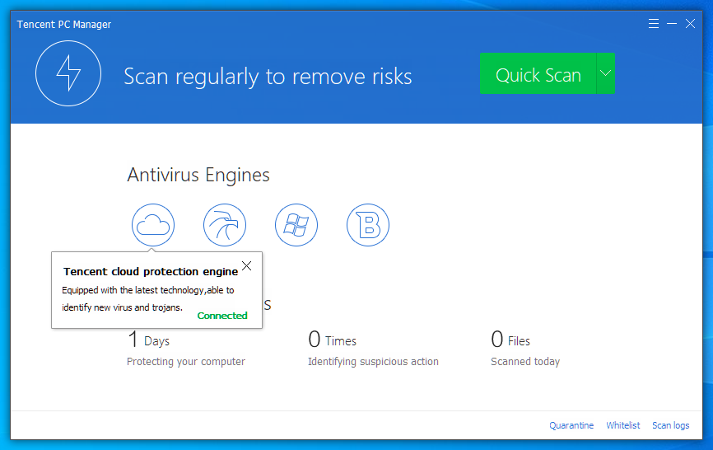Screen dimensions: 713x450
Task: Click the 0 Times suspicious action counter
Action: 332,340
